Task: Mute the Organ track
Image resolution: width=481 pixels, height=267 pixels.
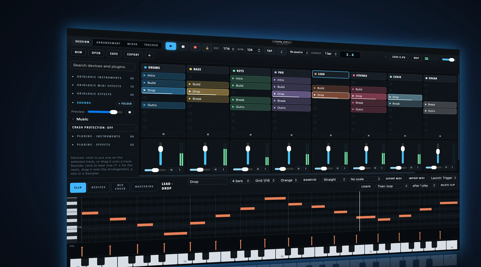Action: [446, 167]
